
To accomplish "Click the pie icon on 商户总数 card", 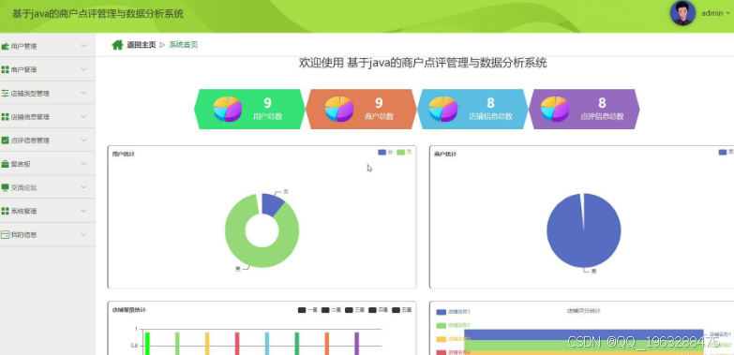I will 339,109.
